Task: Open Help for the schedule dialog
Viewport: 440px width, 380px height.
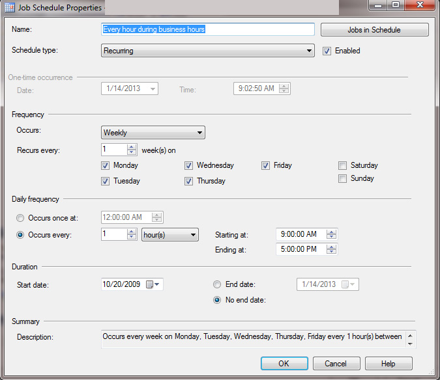Action: [389, 364]
